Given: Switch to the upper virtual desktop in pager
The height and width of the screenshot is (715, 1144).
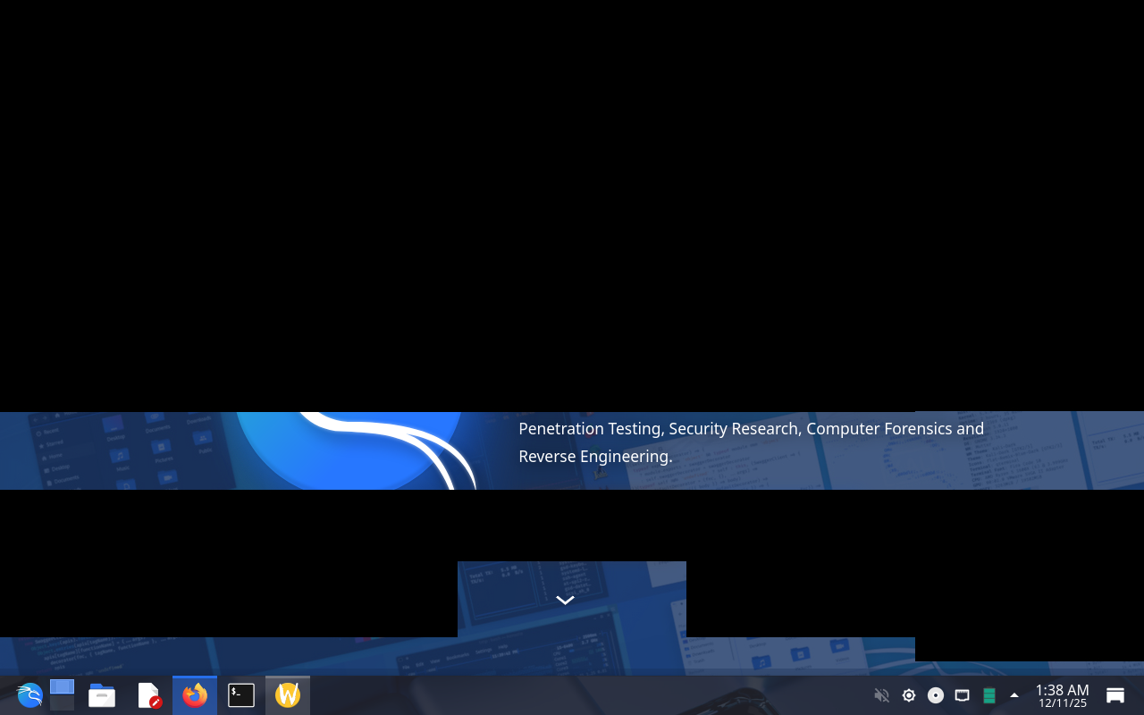Looking at the screenshot, I should [62, 687].
